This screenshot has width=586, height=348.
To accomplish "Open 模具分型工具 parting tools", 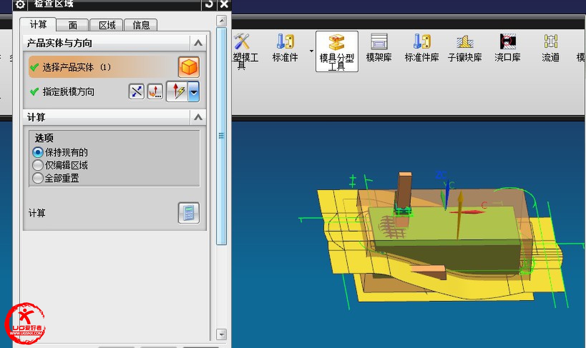I will tap(337, 52).
